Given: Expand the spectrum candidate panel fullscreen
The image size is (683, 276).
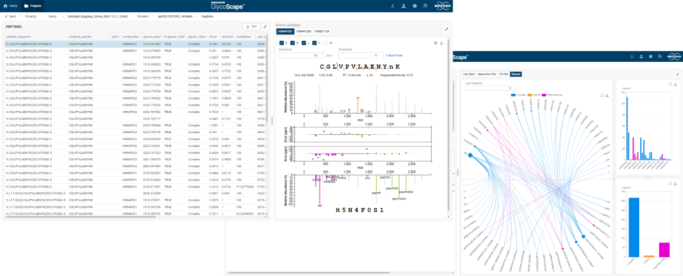Looking at the screenshot, I should point(447,29).
